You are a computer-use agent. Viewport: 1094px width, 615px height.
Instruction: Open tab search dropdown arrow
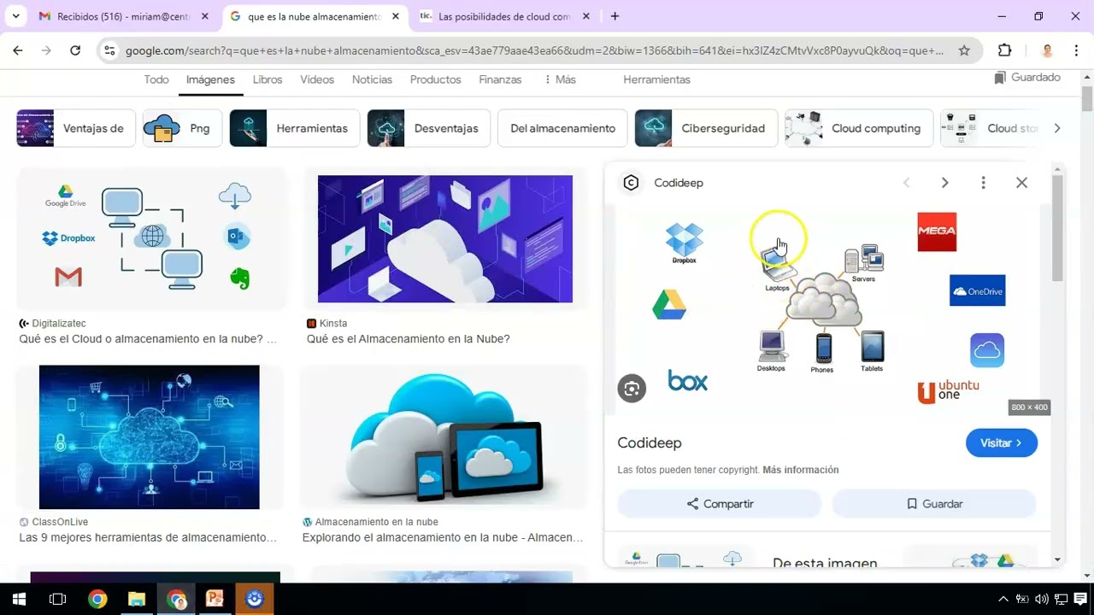tap(16, 16)
